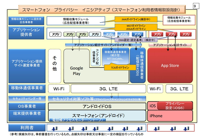Click the page number 9 box
209x139 pixels.
click(196, 6)
